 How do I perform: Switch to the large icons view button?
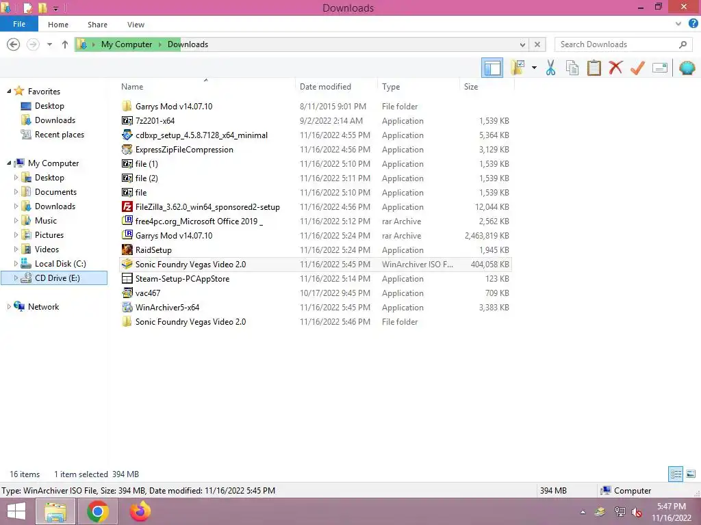click(690, 474)
